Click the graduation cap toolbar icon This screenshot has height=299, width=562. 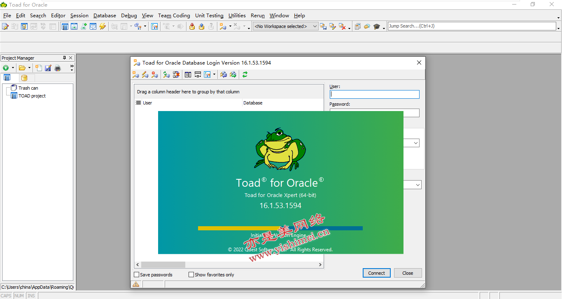(x=377, y=26)
